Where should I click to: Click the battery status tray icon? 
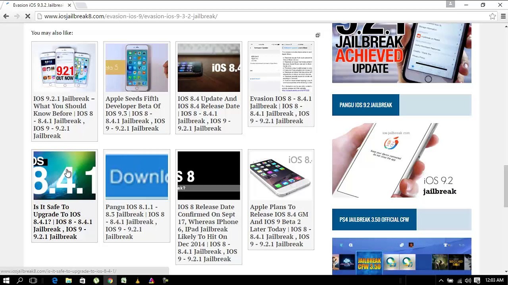pyautogui.click(x=450, y=280)
